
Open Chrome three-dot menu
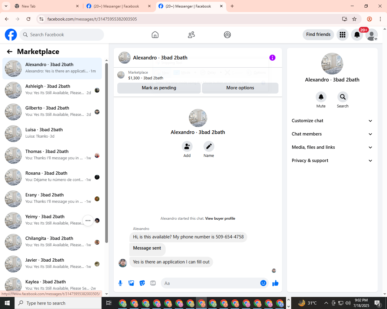pos(380,19)
